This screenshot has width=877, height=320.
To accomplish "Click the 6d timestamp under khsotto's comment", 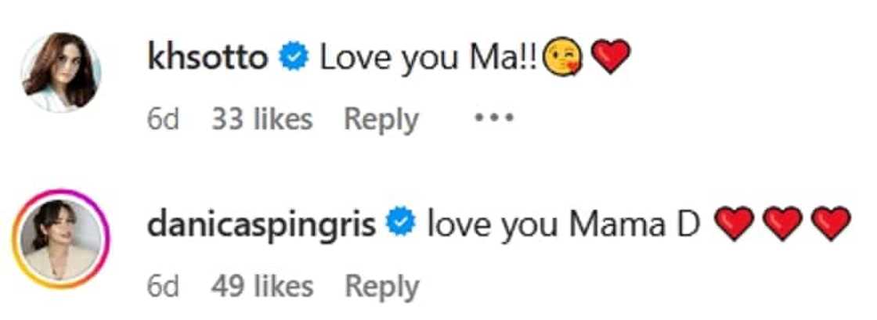I will coord(163,120).
